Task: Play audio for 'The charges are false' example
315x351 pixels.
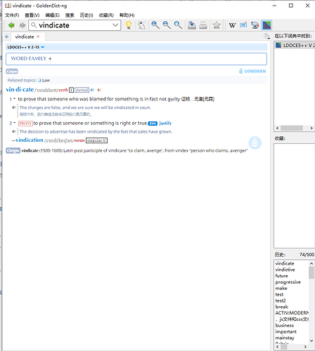Action: (14, 107)
